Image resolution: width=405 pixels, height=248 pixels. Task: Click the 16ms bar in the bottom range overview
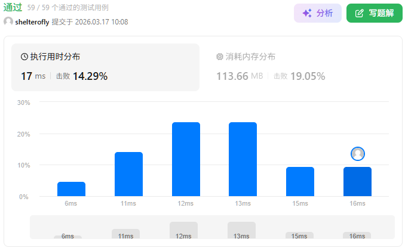[357, 235]
